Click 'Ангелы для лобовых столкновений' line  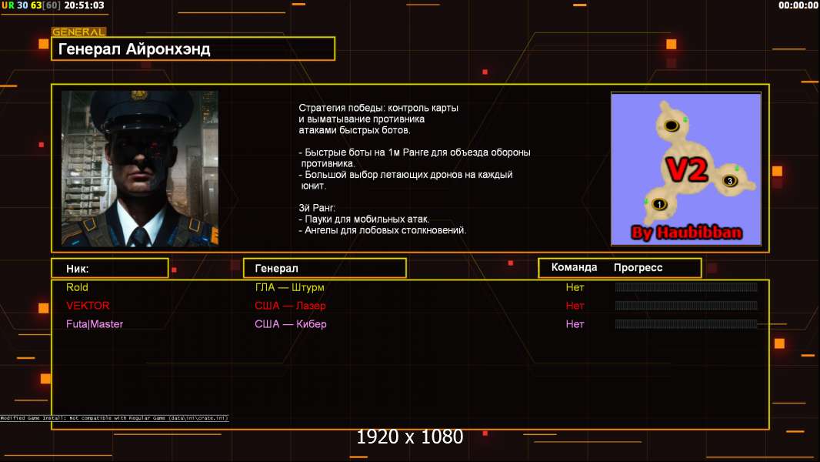[x=382, y=230]
